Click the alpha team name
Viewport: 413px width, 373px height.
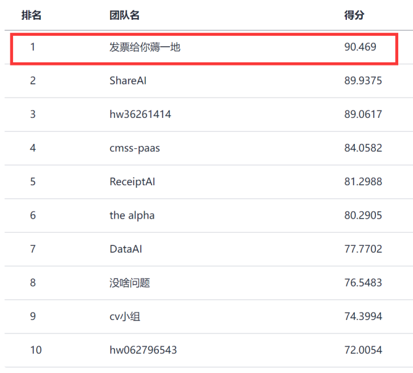[x=132, y=216]
